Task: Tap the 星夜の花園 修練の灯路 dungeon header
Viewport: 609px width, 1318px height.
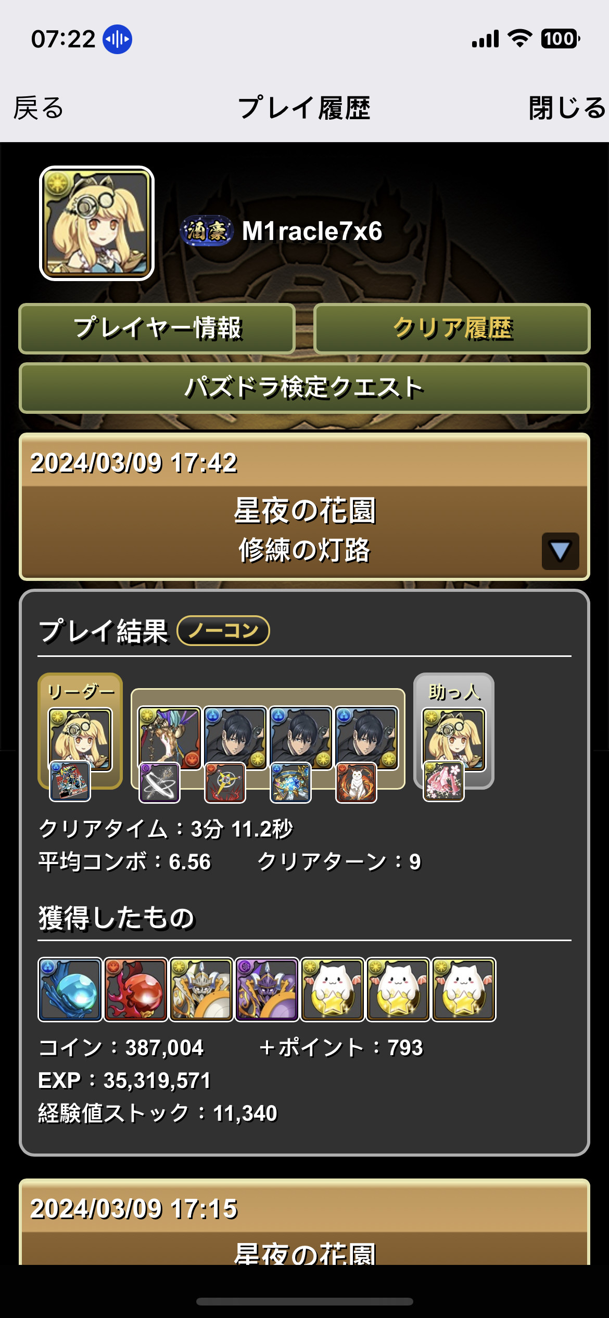Action: pyautogui.click(x=304, y=531)
